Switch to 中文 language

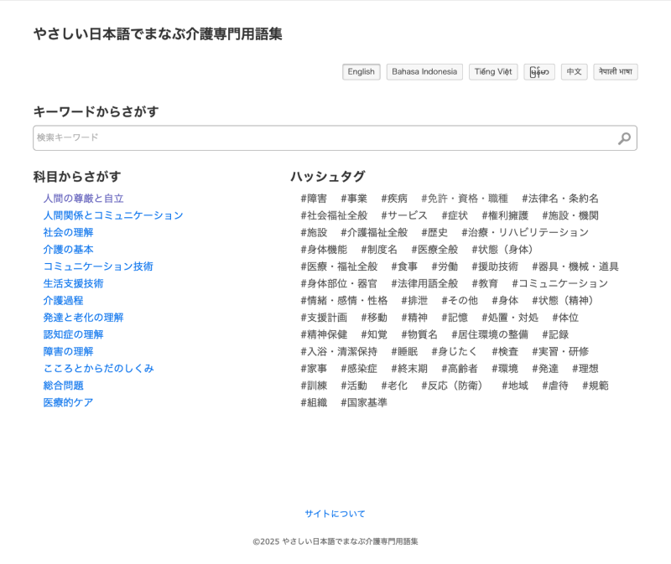coord(574,72)
